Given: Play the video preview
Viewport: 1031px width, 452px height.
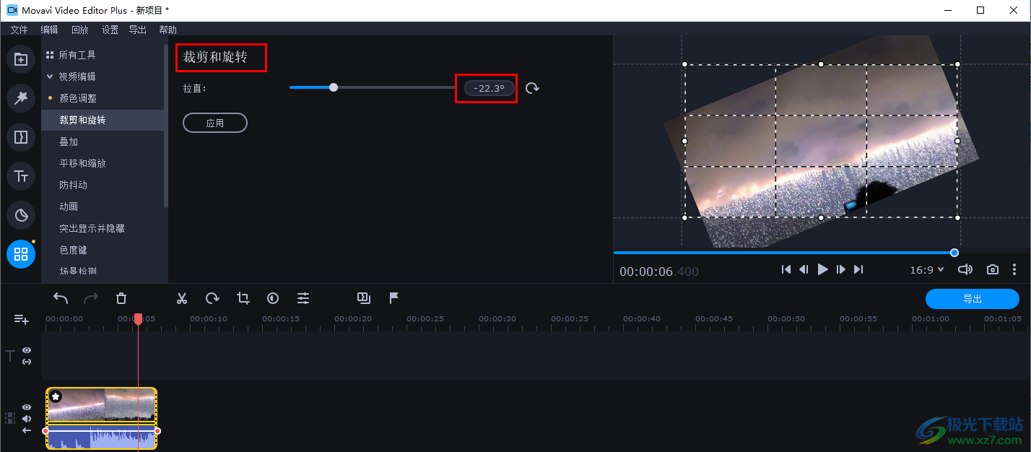Looking at the screenshot, I should (x=822, y=269).
